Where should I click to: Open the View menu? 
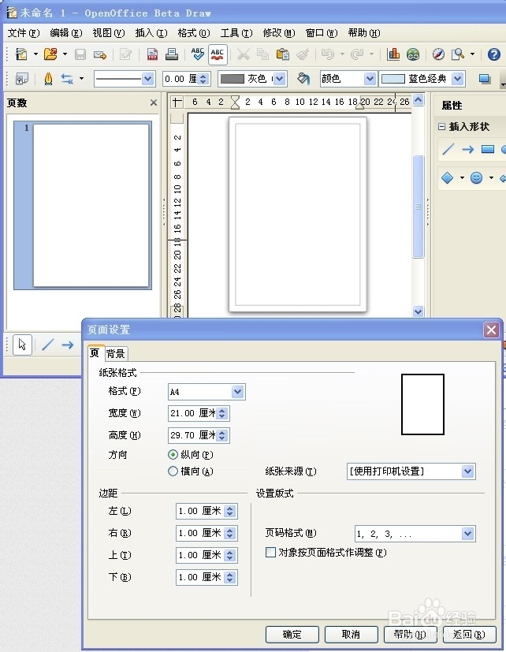pos(109,33)
